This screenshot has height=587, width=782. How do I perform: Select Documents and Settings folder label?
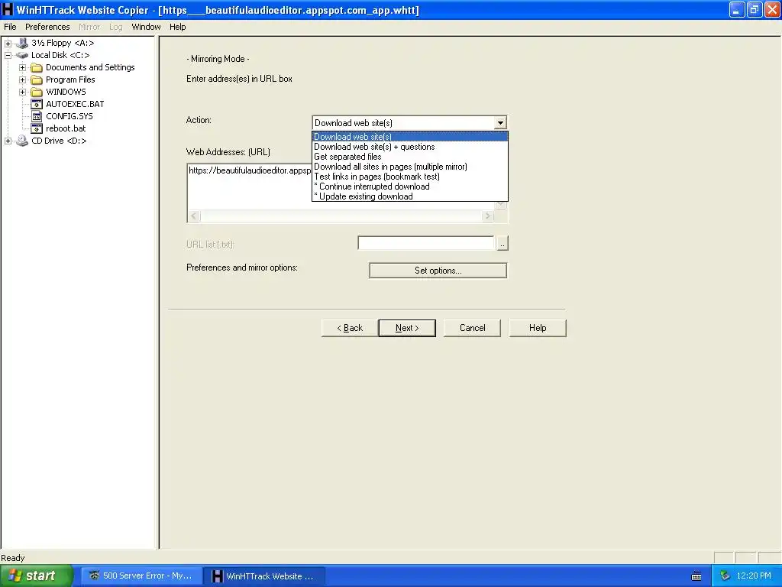coord(90,67)
